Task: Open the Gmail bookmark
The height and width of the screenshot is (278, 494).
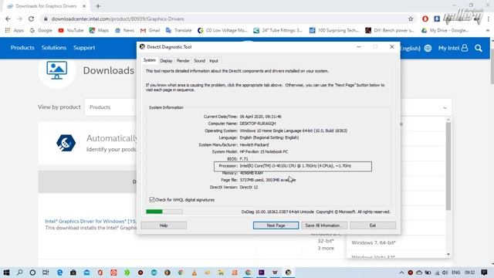Action: pos(151,30)
